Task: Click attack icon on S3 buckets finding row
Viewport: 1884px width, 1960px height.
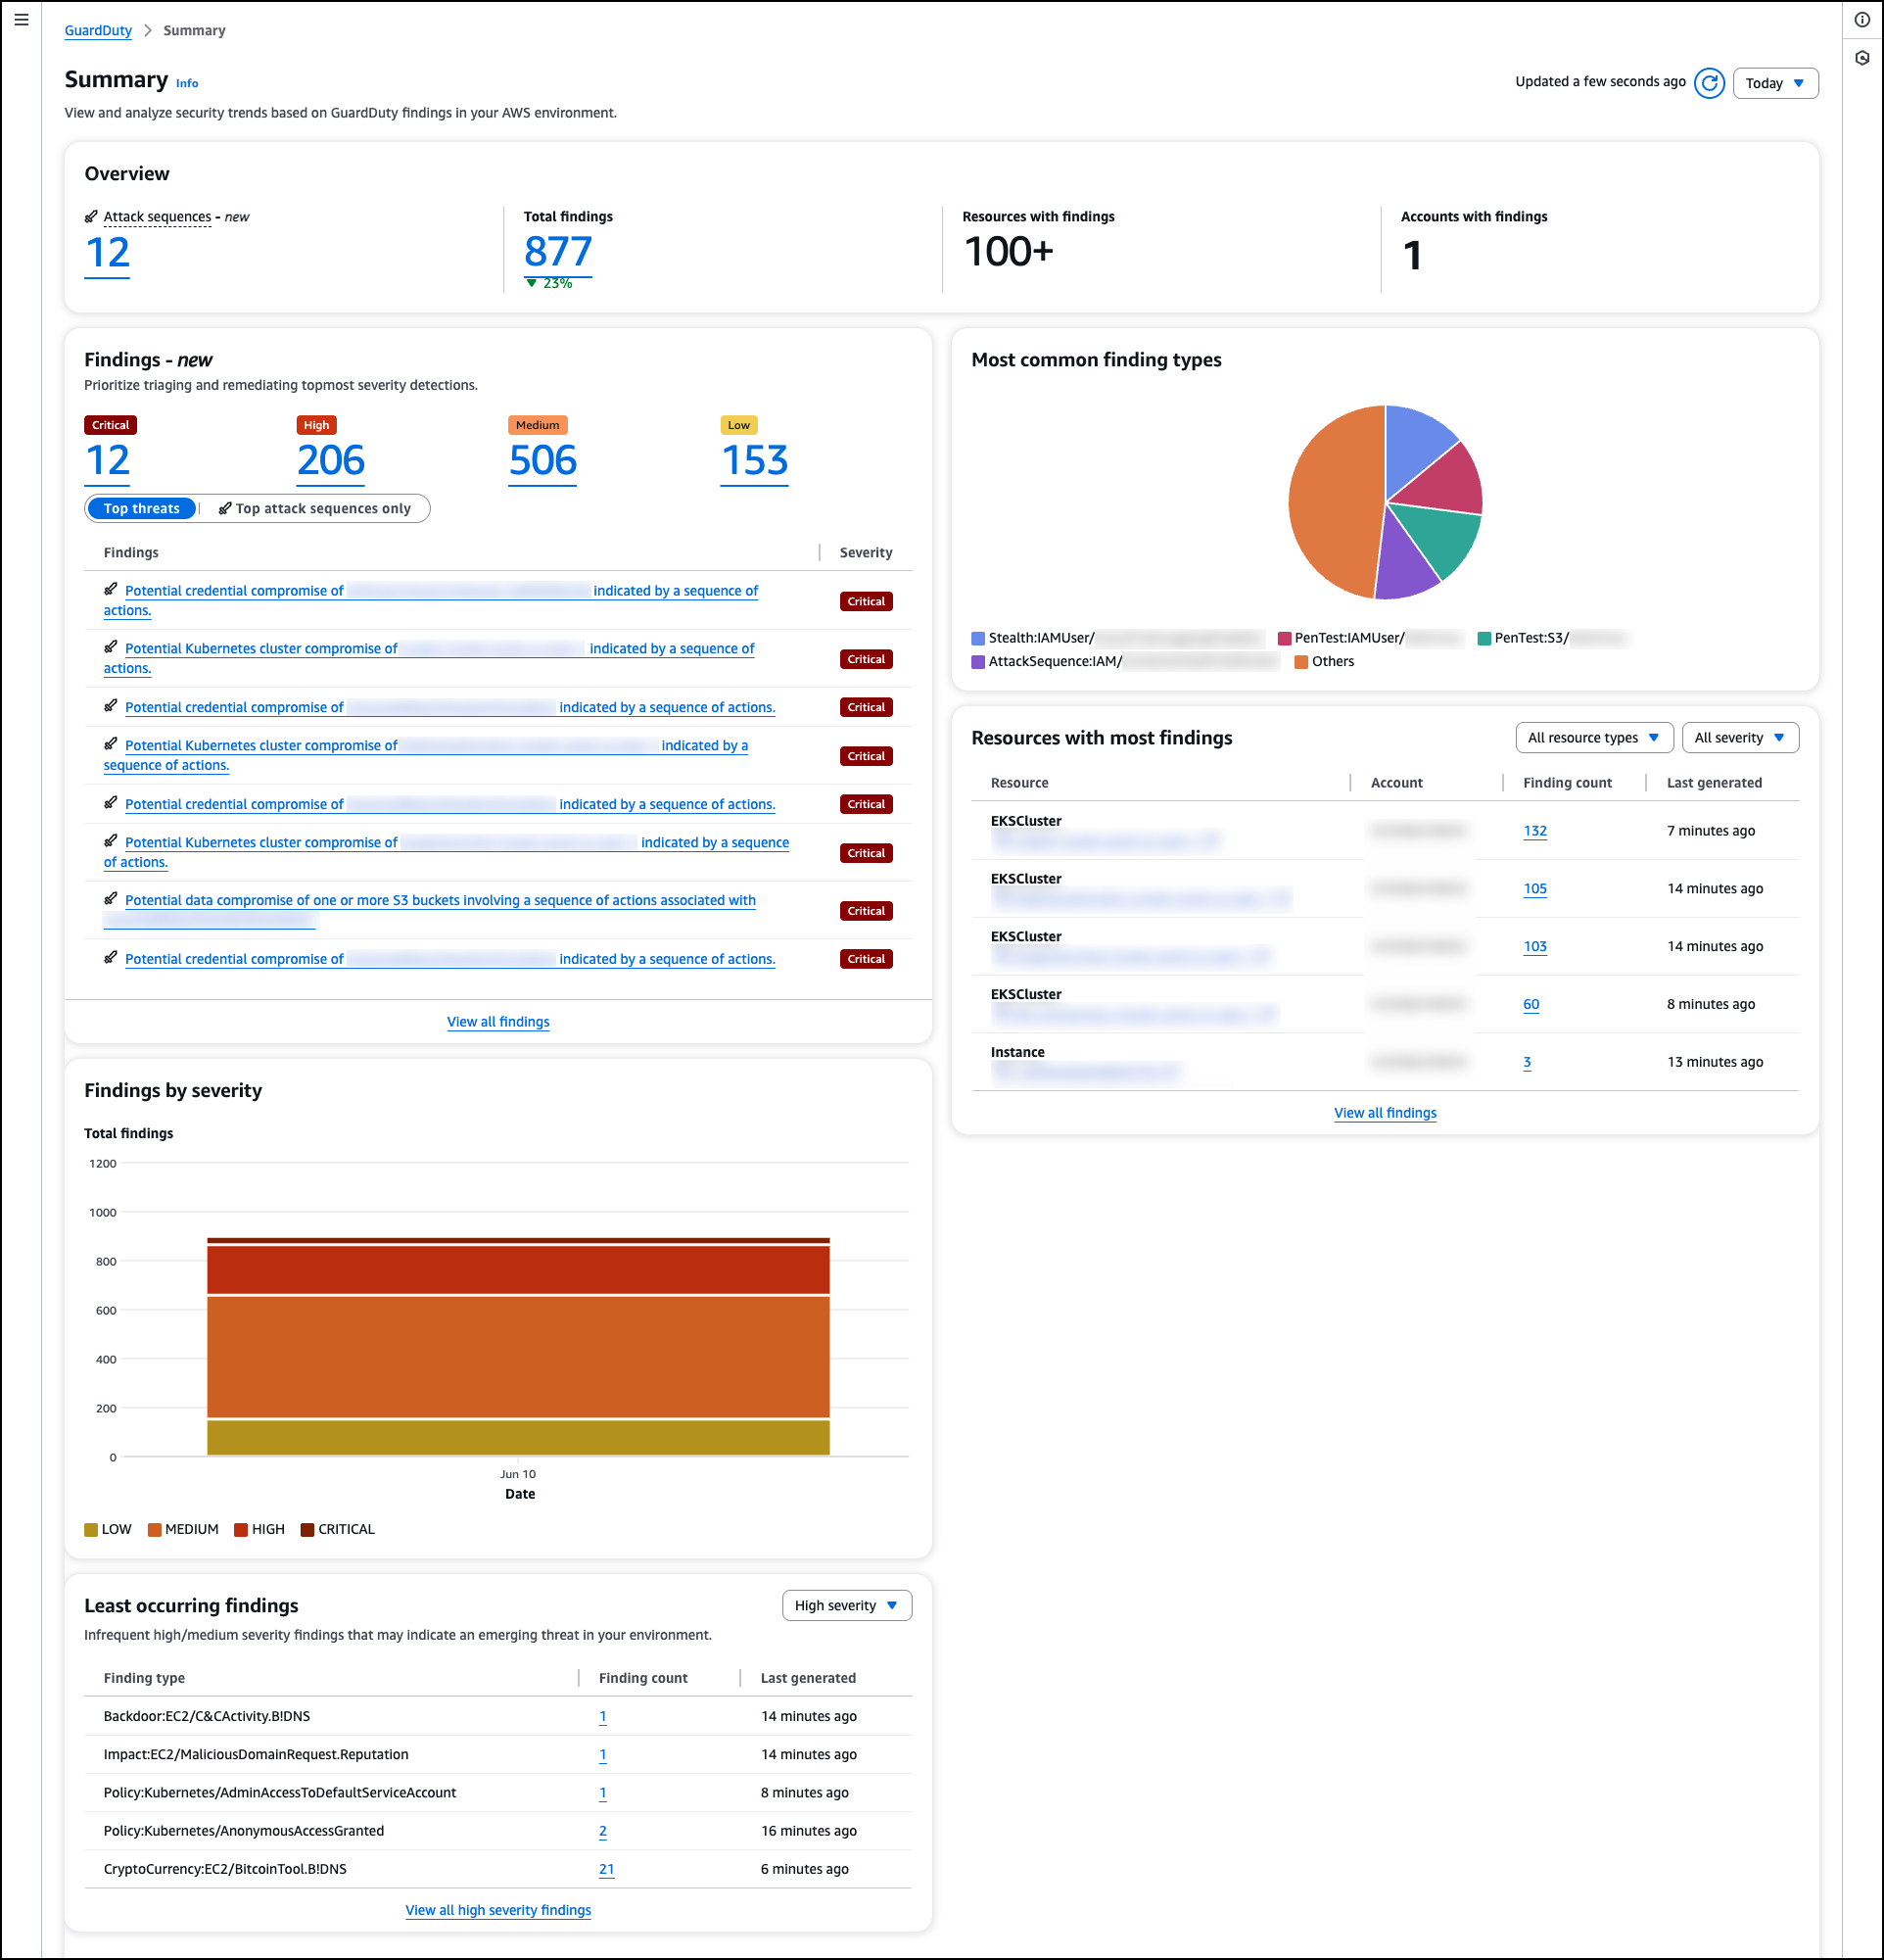Action: click(111, 899)
